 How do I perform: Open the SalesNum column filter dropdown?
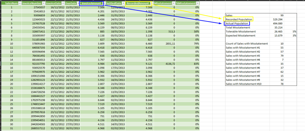[x=19, y=3]
